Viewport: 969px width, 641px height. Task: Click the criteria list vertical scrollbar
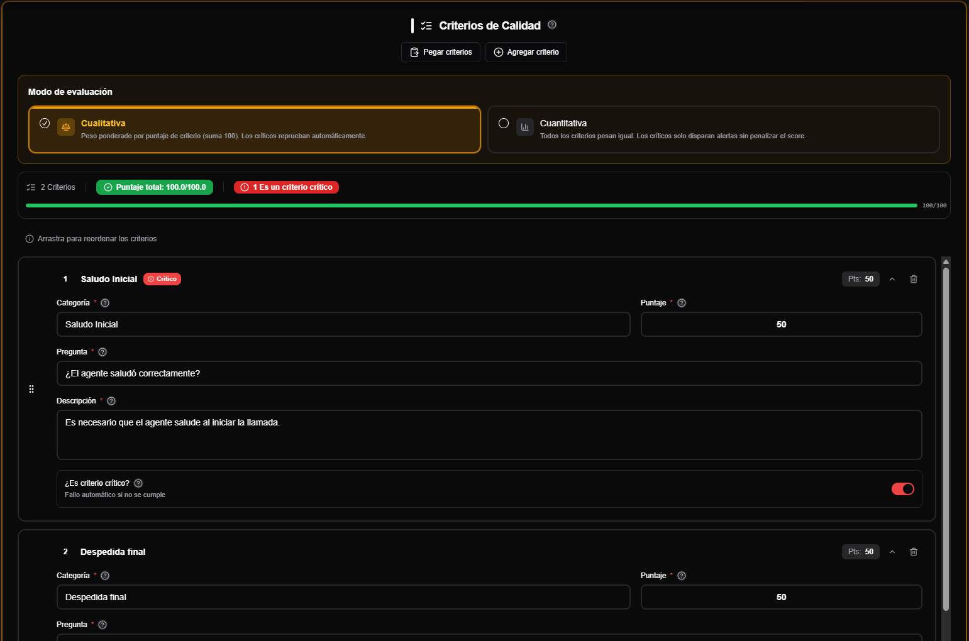pyautogui.click(x=946, y=439)
